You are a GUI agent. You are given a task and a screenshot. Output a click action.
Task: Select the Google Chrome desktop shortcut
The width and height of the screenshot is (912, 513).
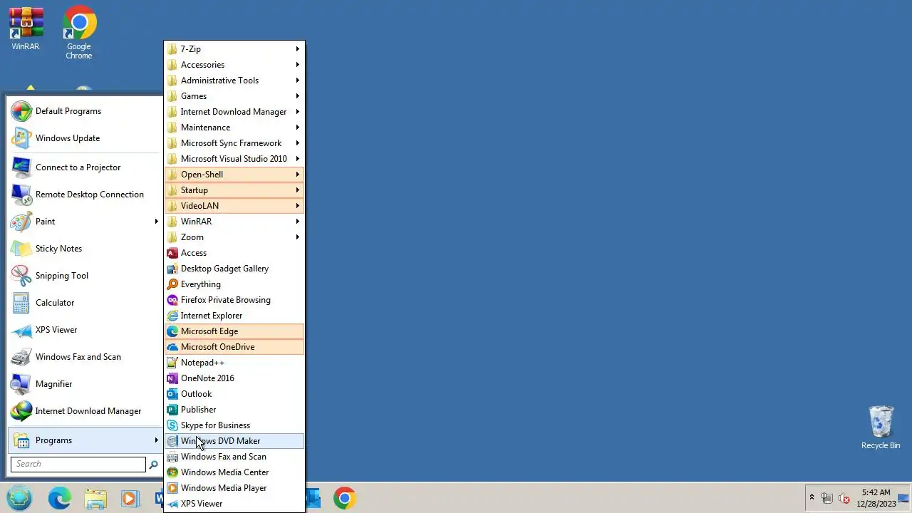tap(79, 33)
